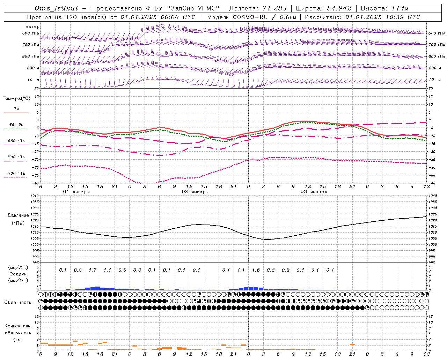Image resolution: width=447 pixels, height=357 pixels.
Task: Select the 'Долгота: 71.283' header value
Action: tap(258, 8)
